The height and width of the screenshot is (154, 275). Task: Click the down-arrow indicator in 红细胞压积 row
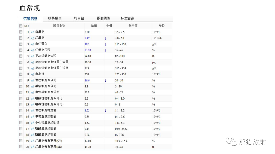pos(105,50)
